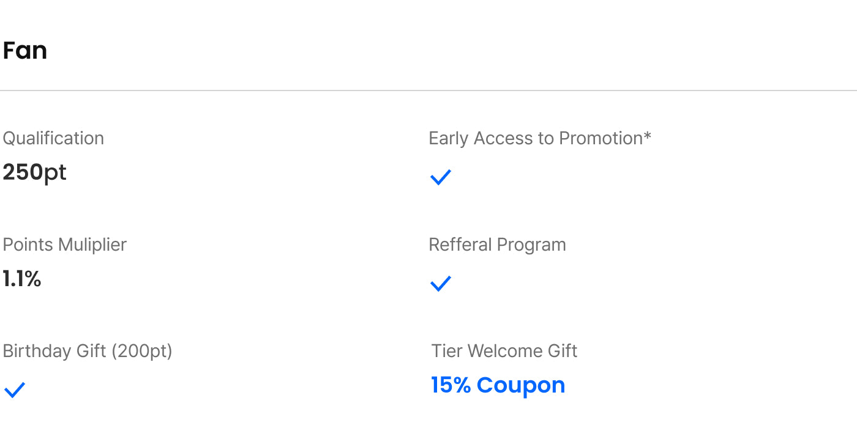Click the word Program in Refferal label

[531, 245]
